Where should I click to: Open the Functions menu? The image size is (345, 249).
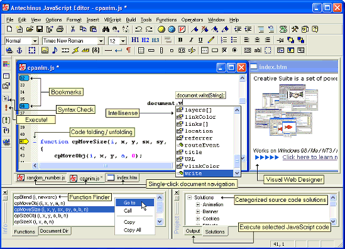point(167,20)
